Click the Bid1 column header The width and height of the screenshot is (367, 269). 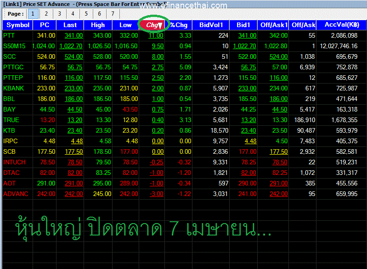(243, 25)
